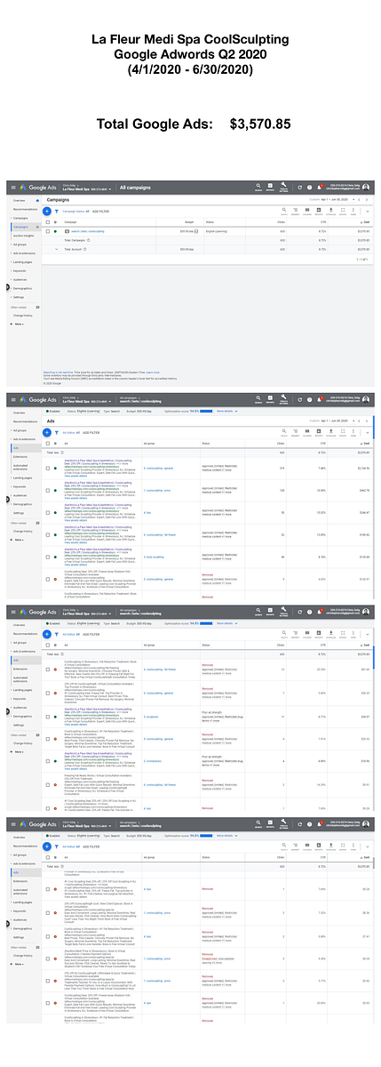Click ADD FILTER next to Campaign status: All

pos(100,211)
